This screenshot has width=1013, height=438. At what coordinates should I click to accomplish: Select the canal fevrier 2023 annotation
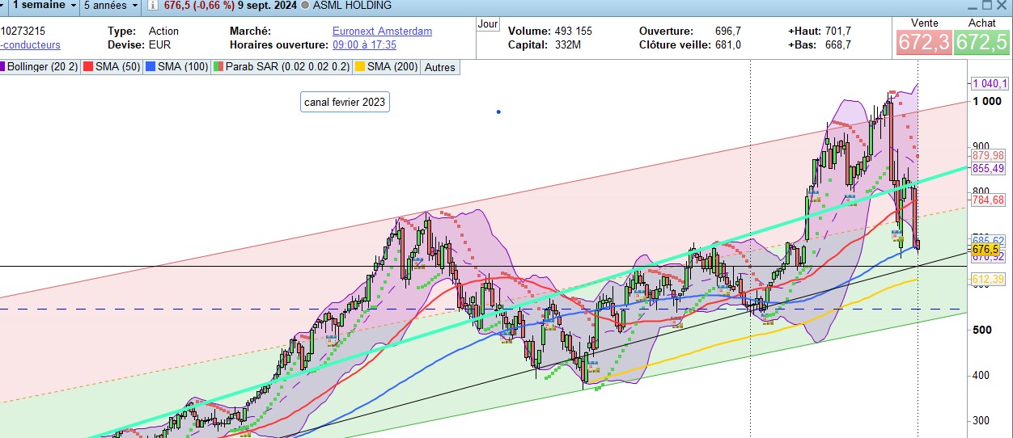[x=345, y=103]
